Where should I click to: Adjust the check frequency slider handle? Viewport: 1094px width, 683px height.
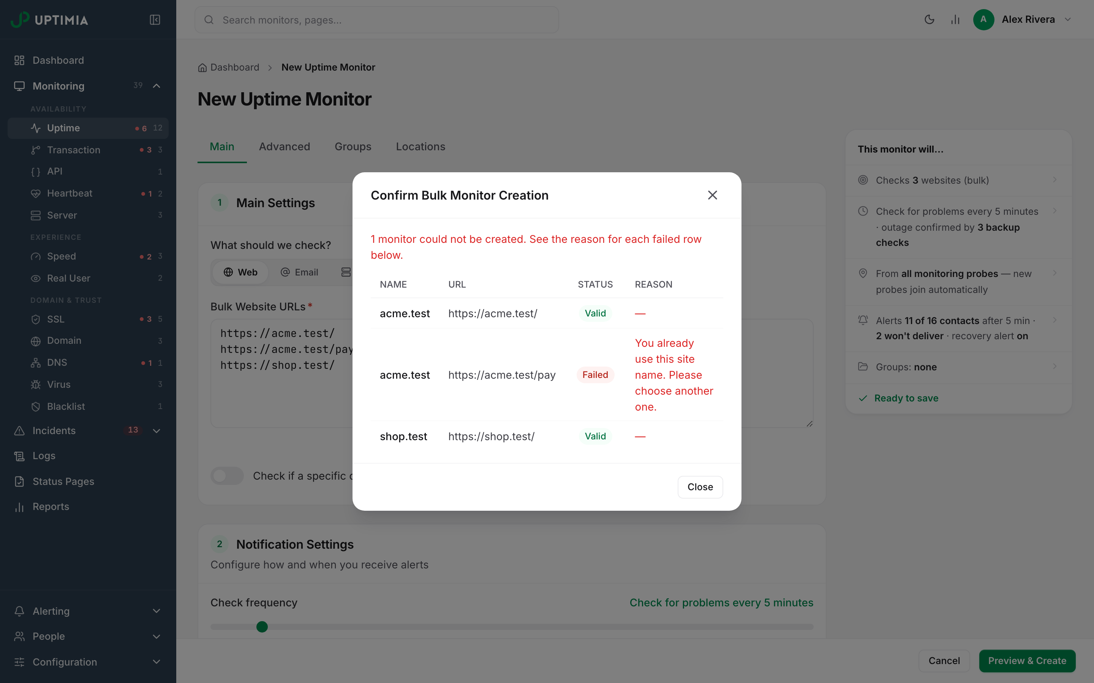coord(262,626)
